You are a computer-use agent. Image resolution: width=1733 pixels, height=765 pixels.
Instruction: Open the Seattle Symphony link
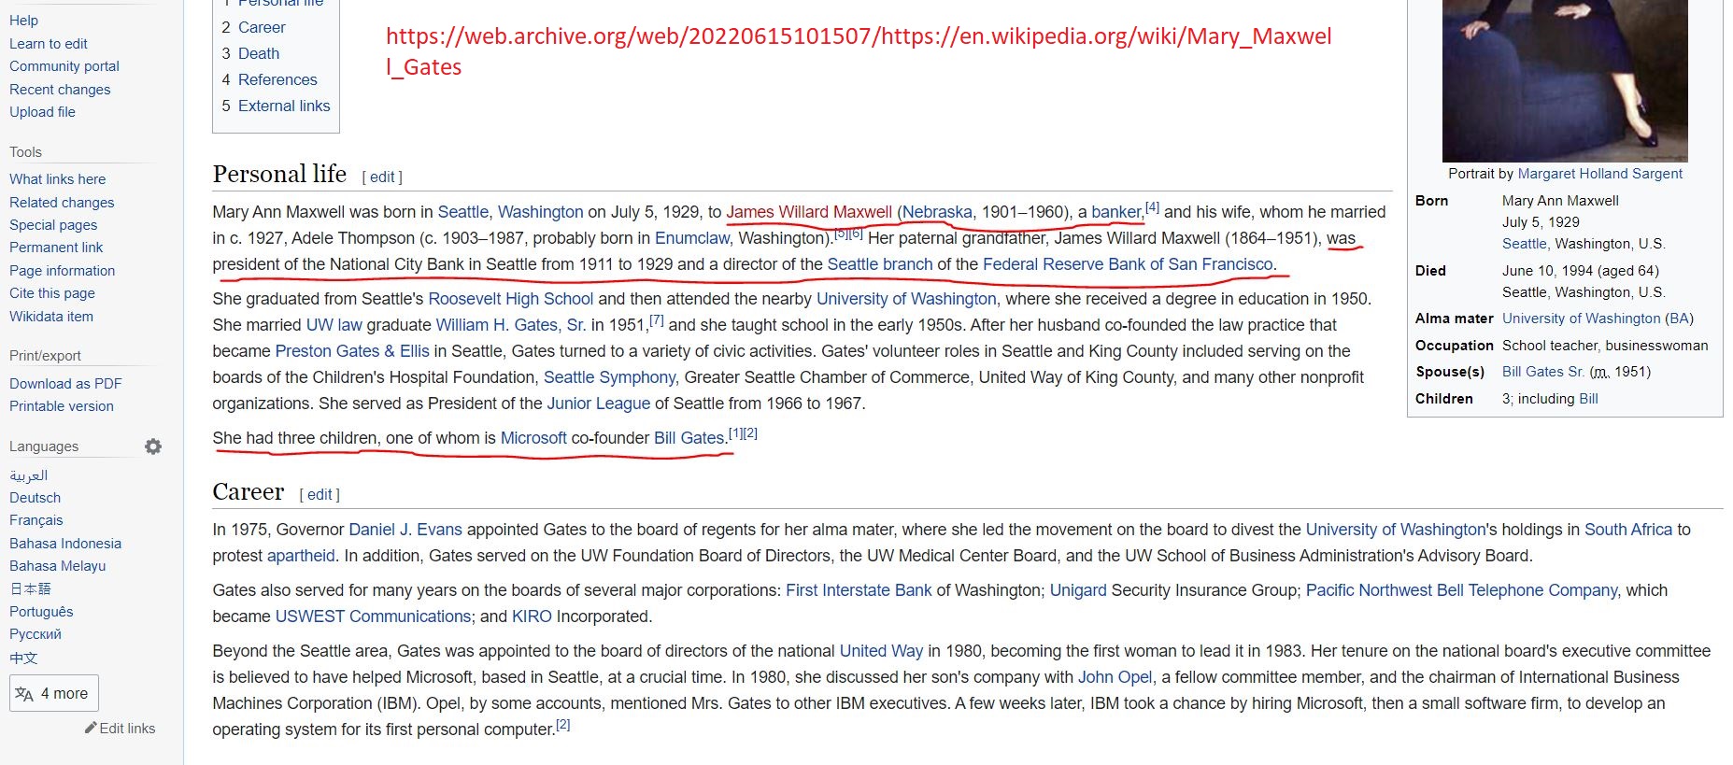click(609, 377)
